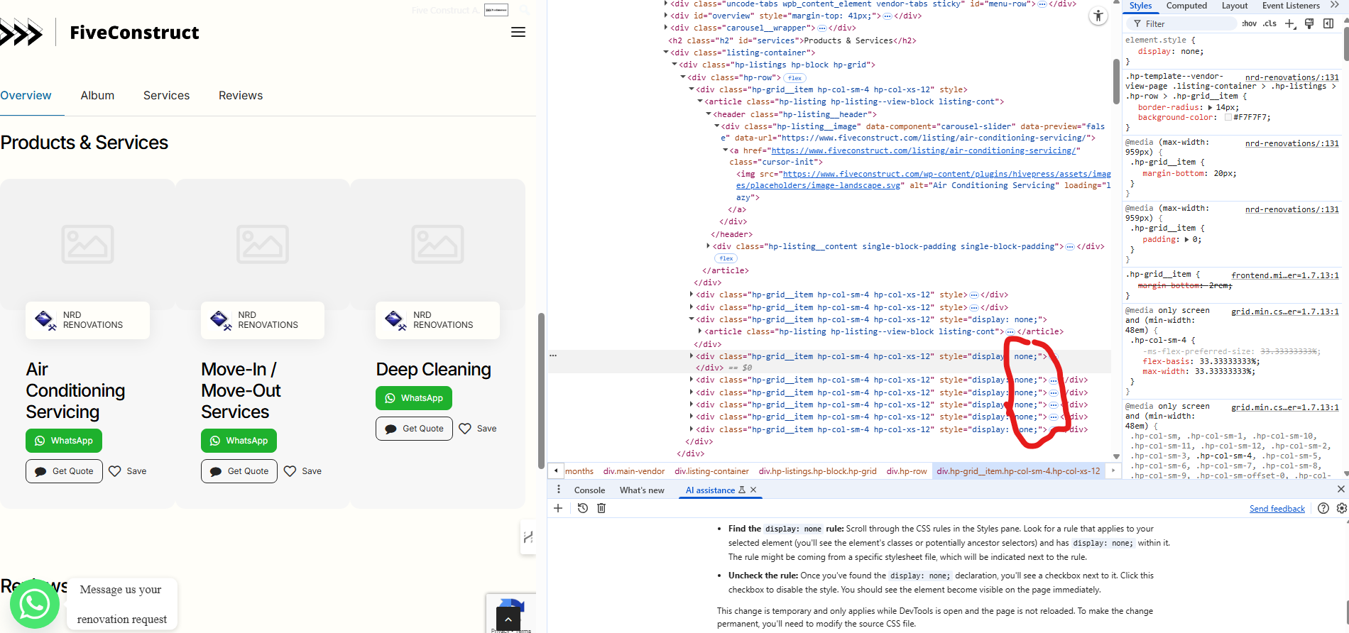This screenshot has width=1349, height=633.
Task: Open the air-conditioning-servicing href link in Elements
Action: click(x=925, y=150)
